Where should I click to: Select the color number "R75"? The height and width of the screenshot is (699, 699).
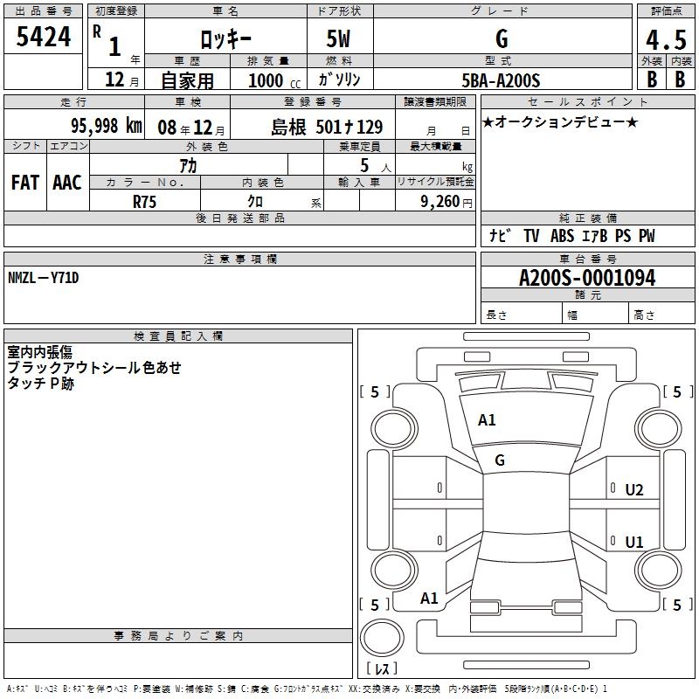[x=144, y=202]
